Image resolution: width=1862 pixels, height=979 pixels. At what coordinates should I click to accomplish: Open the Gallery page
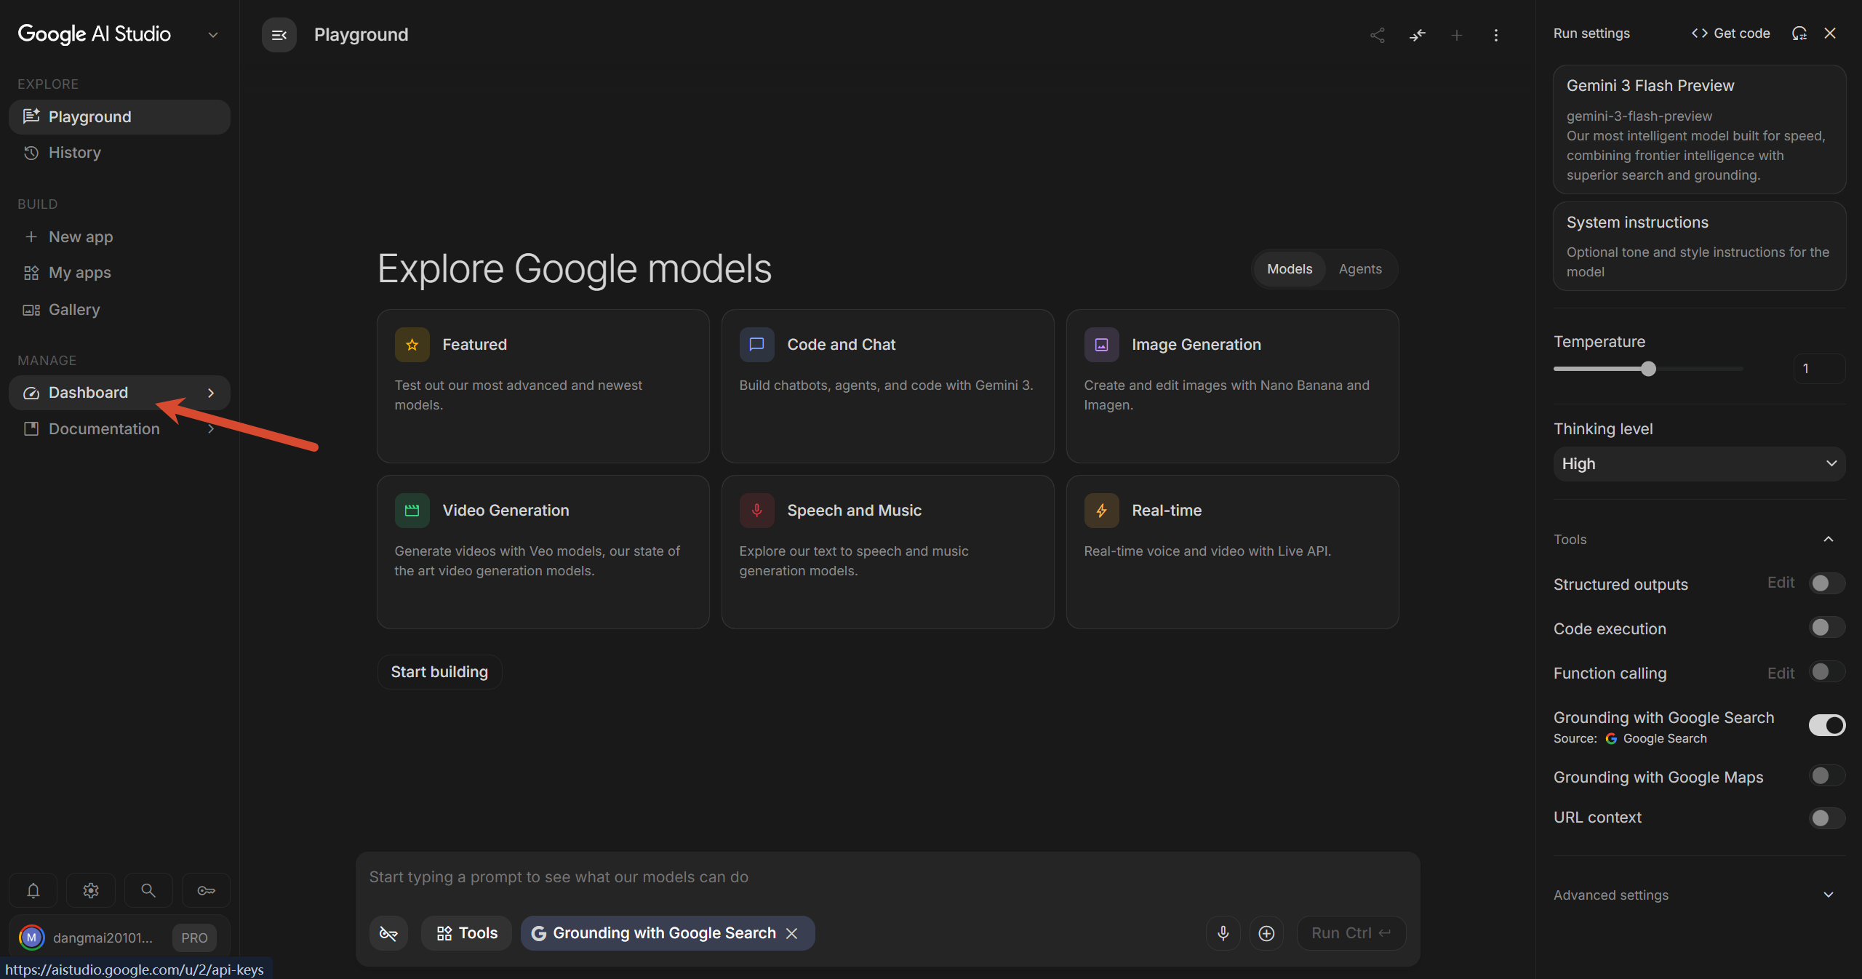[119, 310]
